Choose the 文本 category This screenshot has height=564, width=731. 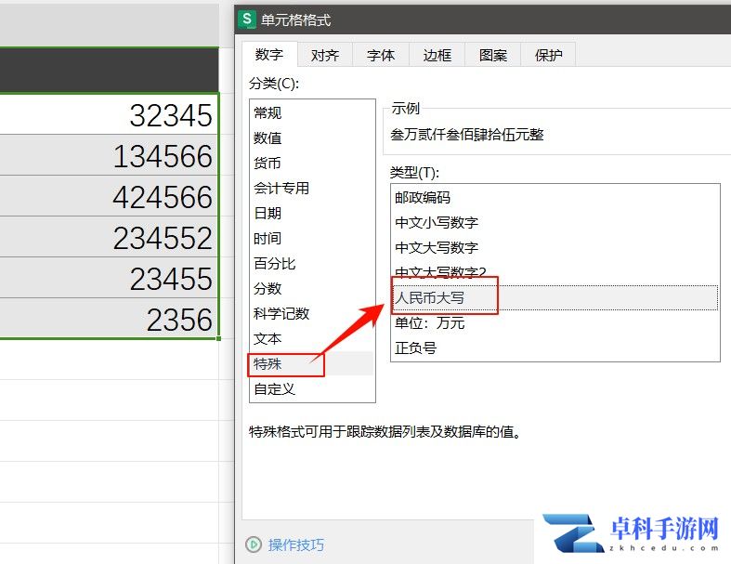click(x=312, y=339)
